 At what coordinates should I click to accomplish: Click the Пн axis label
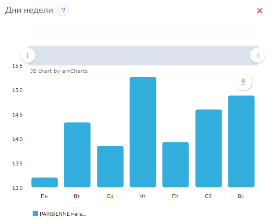tap(44, 196)
